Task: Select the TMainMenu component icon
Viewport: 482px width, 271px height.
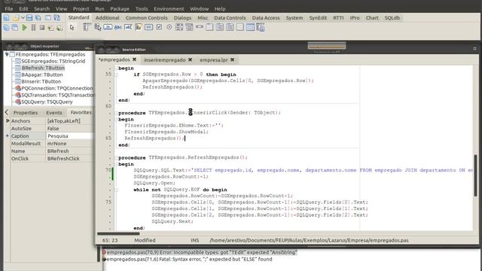Action: [x=87, y=27]
